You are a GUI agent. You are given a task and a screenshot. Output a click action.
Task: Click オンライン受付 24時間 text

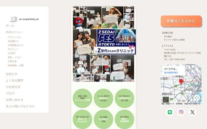click(174, 40)
